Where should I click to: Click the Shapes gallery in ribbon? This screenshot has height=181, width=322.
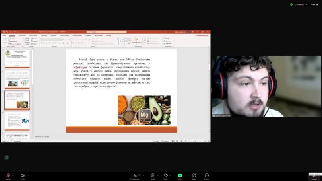(124, 41)
